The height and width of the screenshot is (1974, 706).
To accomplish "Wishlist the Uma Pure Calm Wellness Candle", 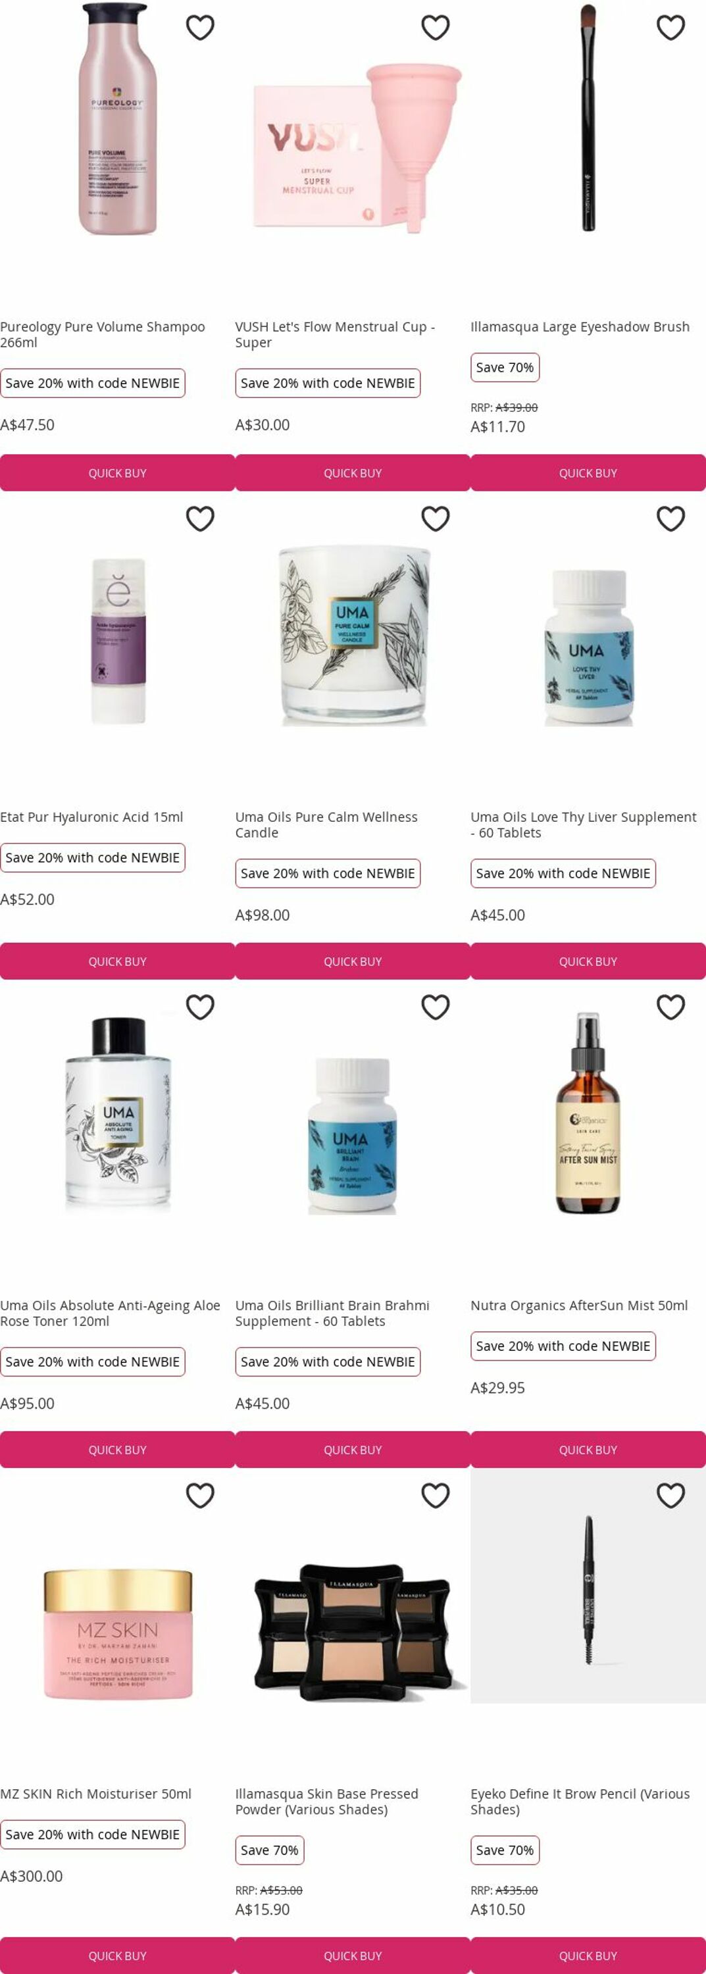I will coord(436,519).
